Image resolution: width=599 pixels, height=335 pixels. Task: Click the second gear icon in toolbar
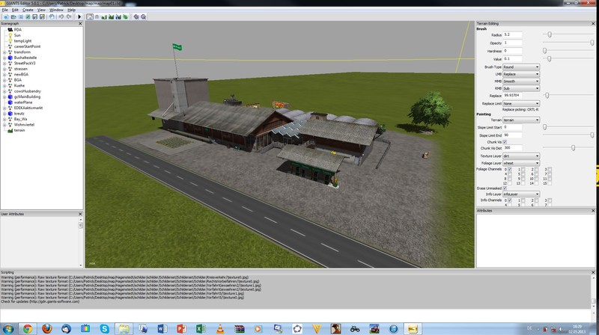coord(144,16)
